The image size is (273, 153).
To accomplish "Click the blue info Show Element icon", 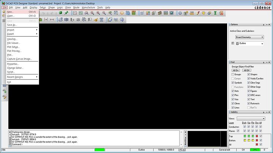I will tap(180, 13).
